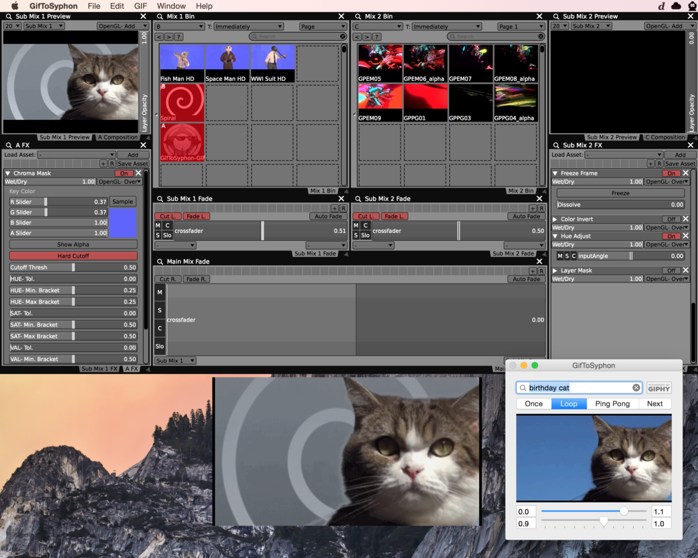
Task: Remove the Color Invert effect
Action: coord(686,219)
